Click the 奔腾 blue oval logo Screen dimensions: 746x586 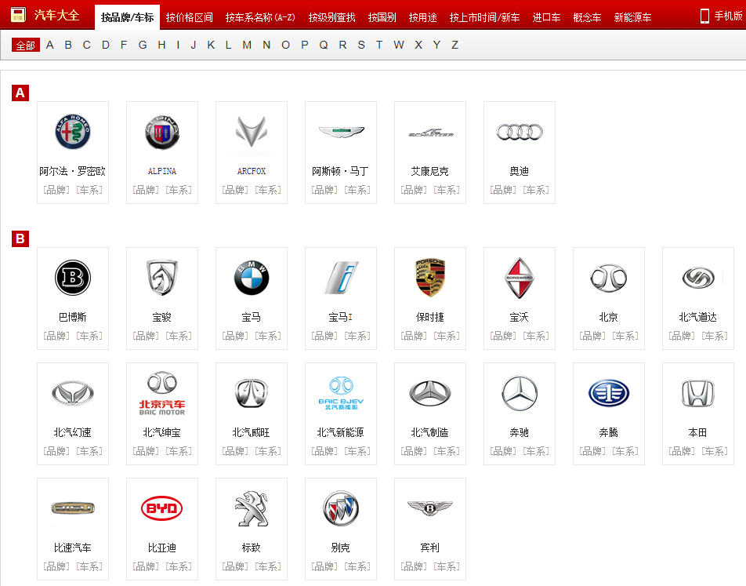[x=609, y=394]
